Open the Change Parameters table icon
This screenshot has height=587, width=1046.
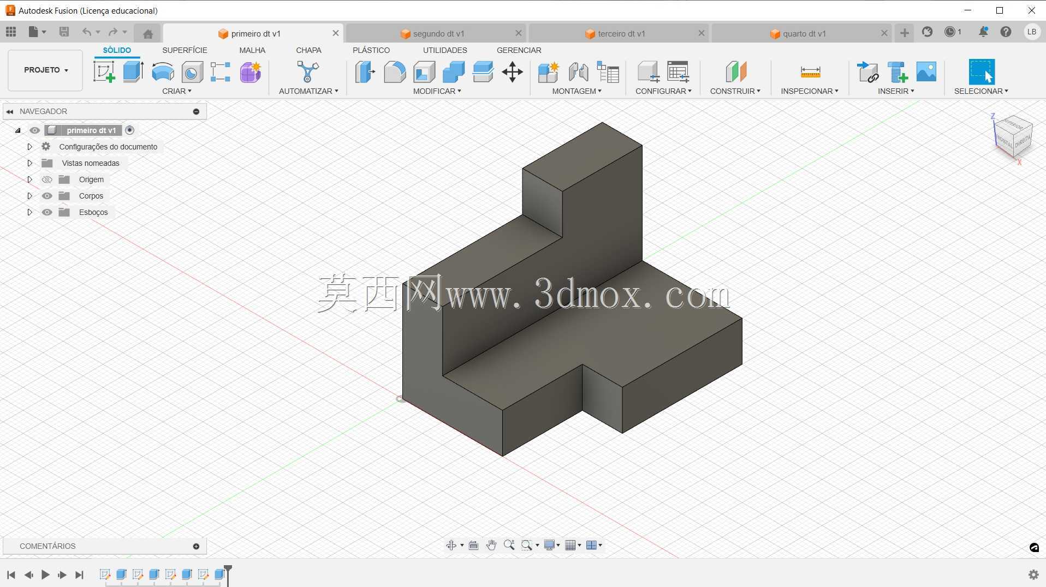[678, 72]
